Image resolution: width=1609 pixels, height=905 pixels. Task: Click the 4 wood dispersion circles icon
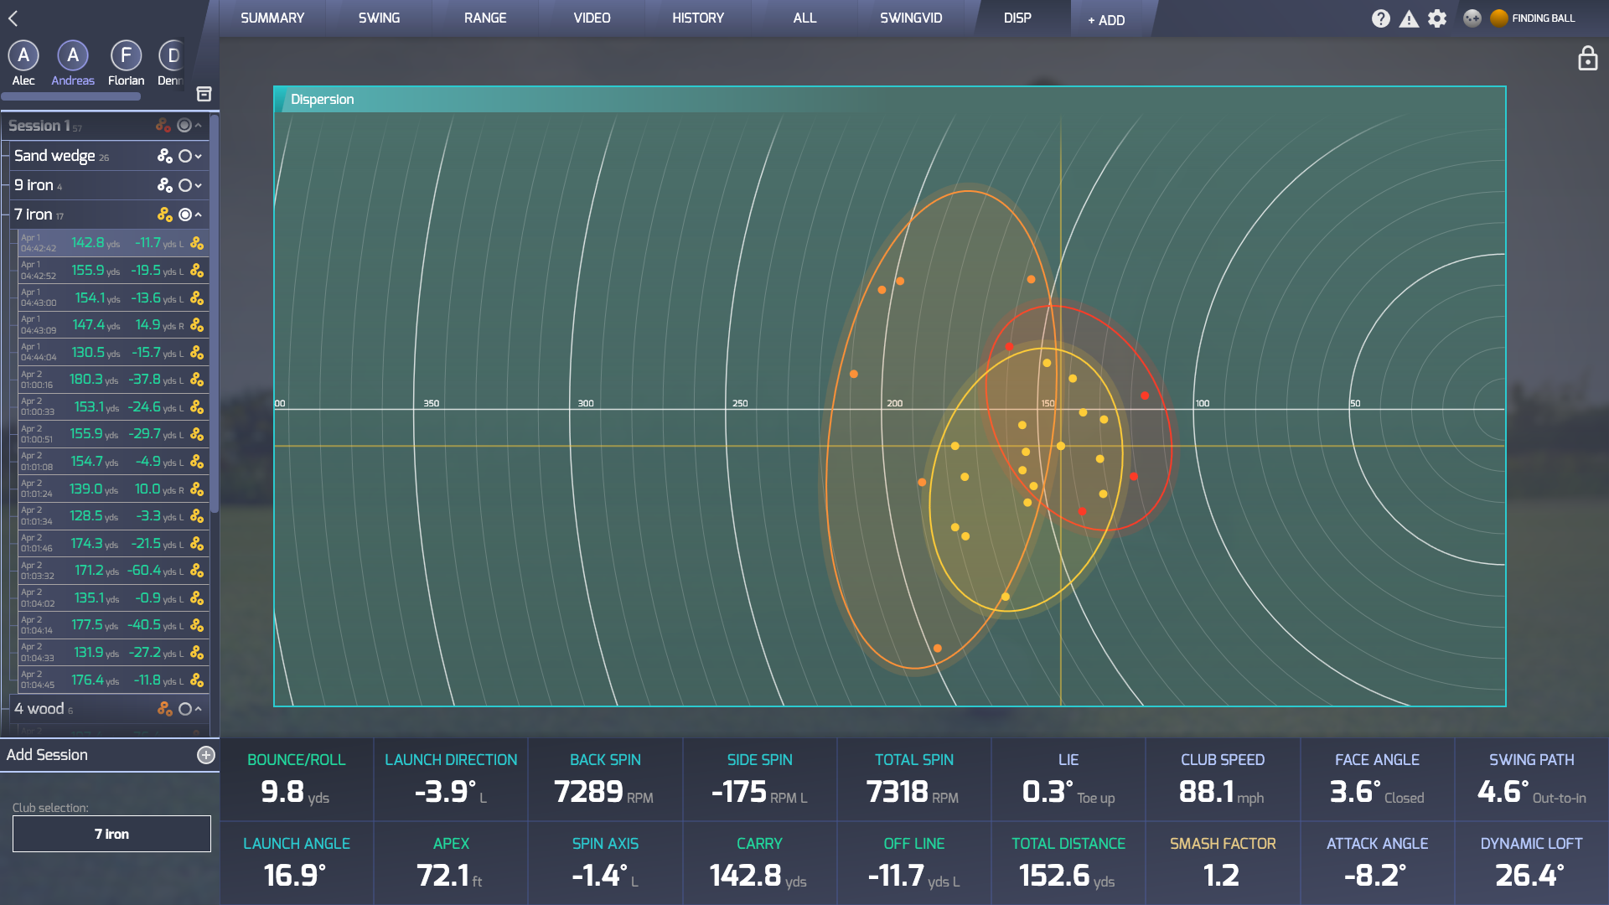click(165, 709)
